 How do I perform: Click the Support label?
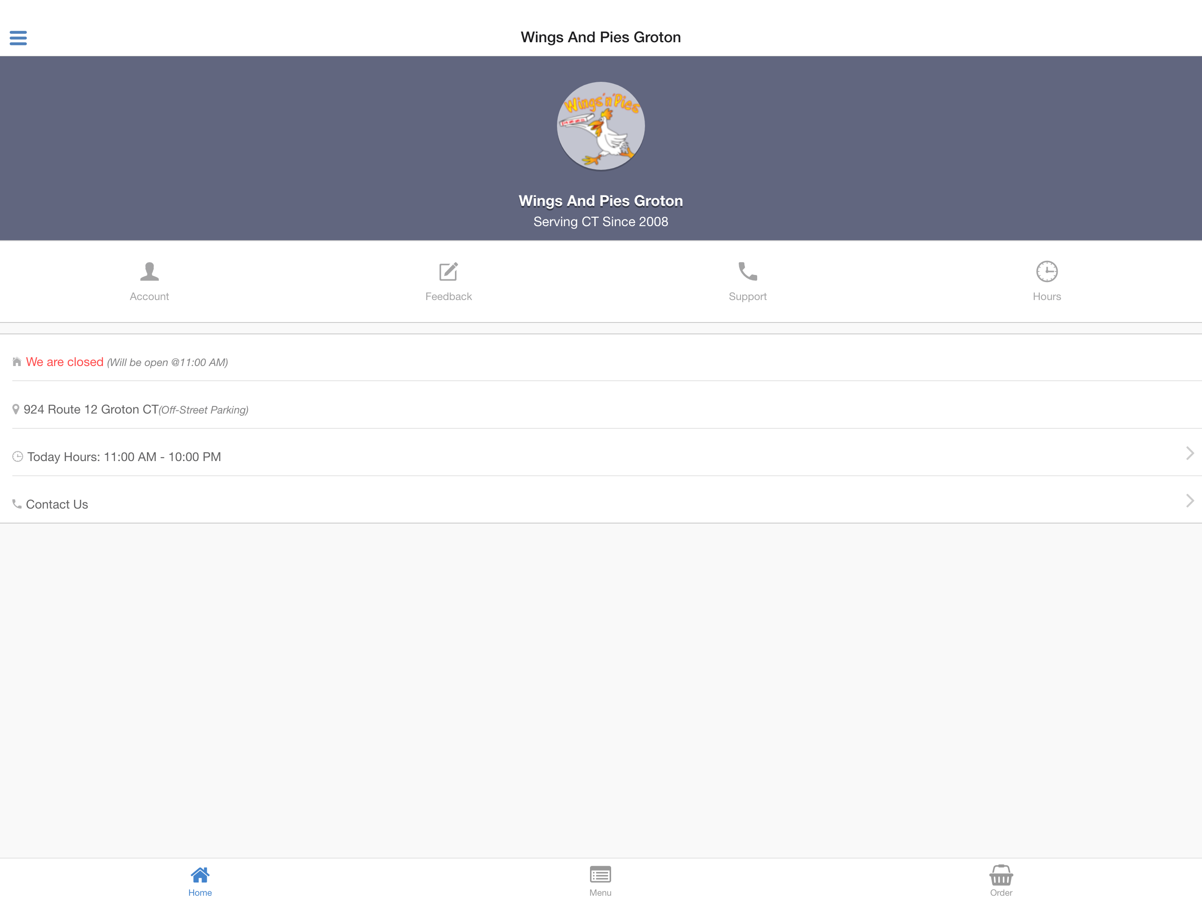coord(748,296)
